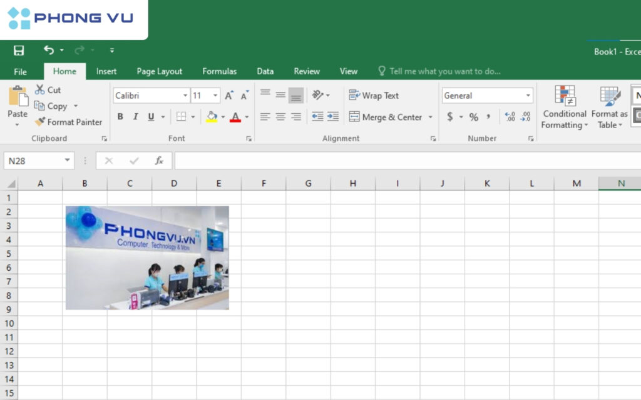This screenshot has width=641, height=400.
Task: Click the Increase Indent icon
Action: point(333,117)
